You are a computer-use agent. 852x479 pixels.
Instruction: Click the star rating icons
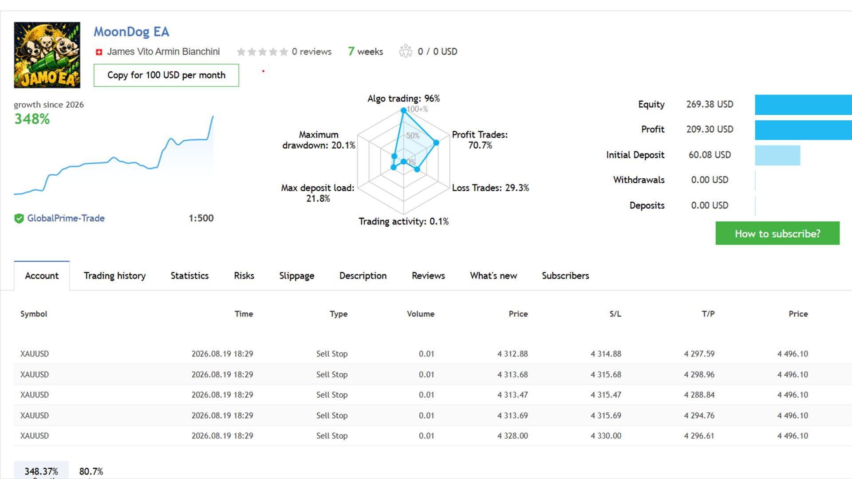point(262,52)
